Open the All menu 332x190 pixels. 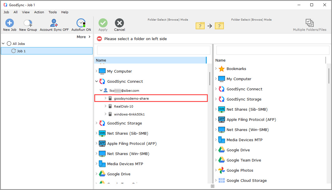(x=16, y=12)
